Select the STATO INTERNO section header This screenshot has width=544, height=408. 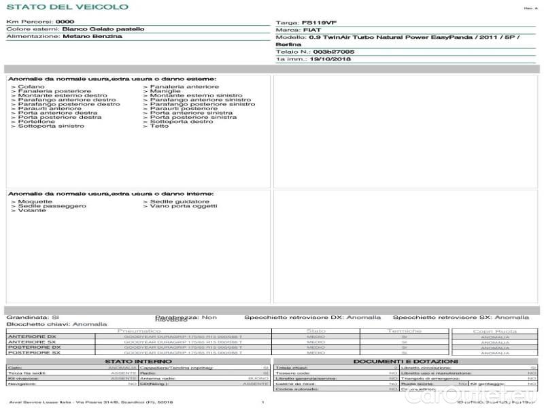[x=139, y=362]
